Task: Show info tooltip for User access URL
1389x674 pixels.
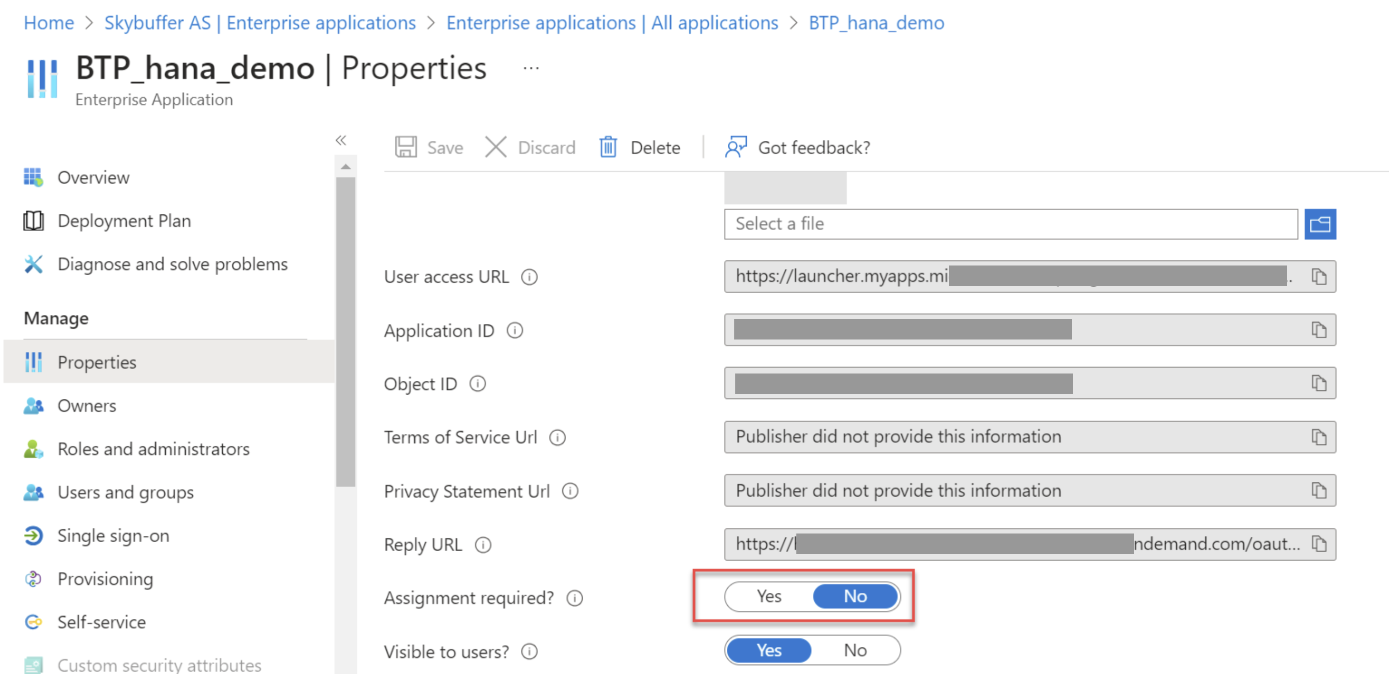Action: pyautogui.click(x=529, y=277)
